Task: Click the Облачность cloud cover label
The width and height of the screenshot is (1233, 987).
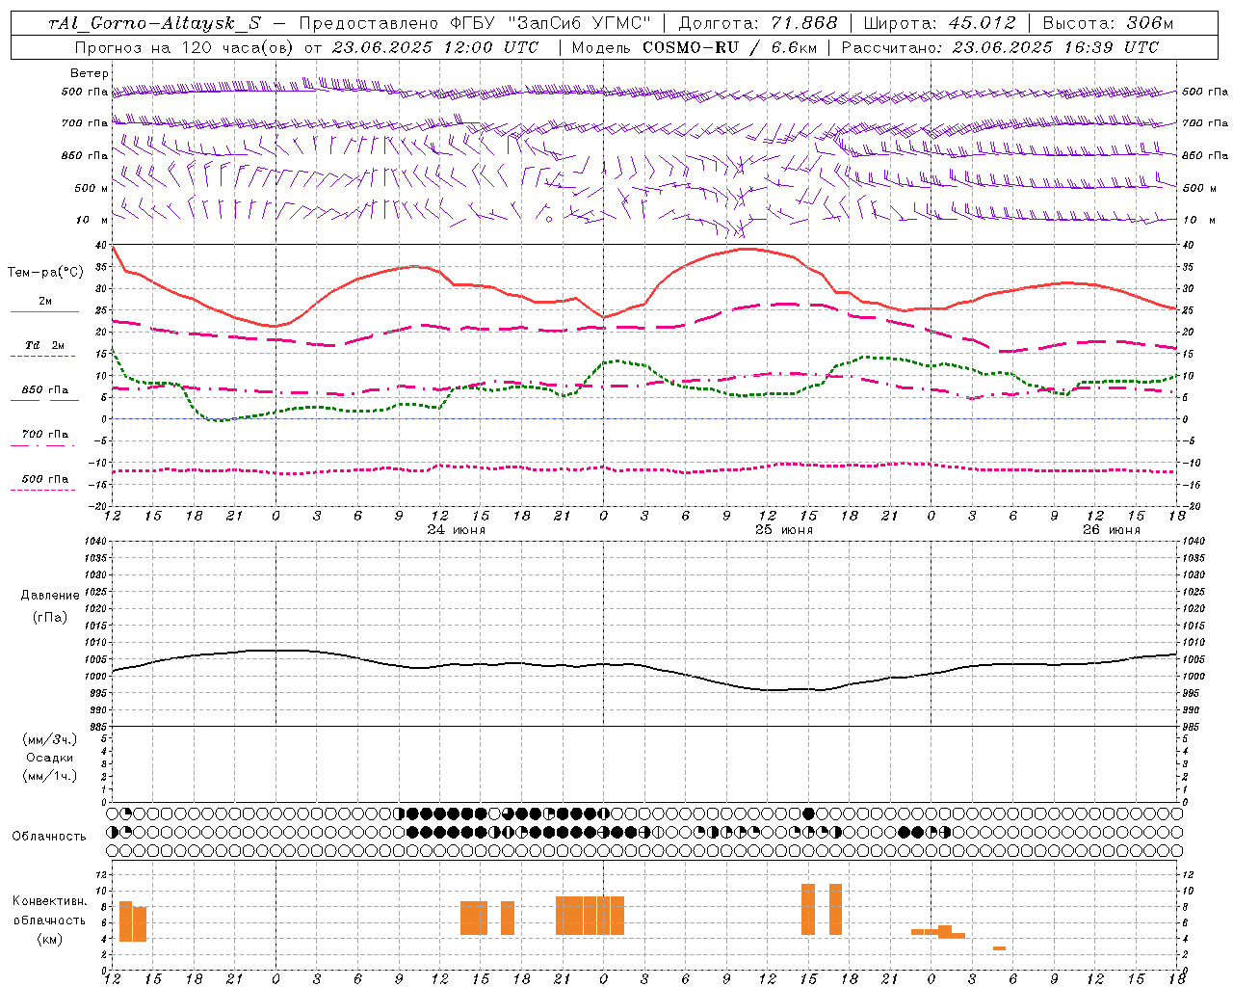Action: pos(49,837)
